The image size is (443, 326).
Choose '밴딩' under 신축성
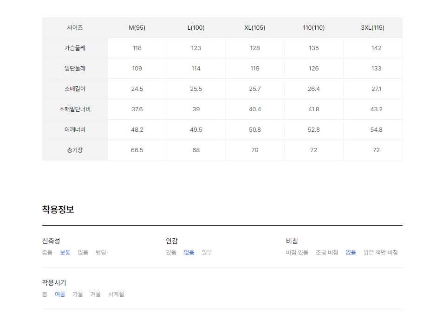coord(101,252)
